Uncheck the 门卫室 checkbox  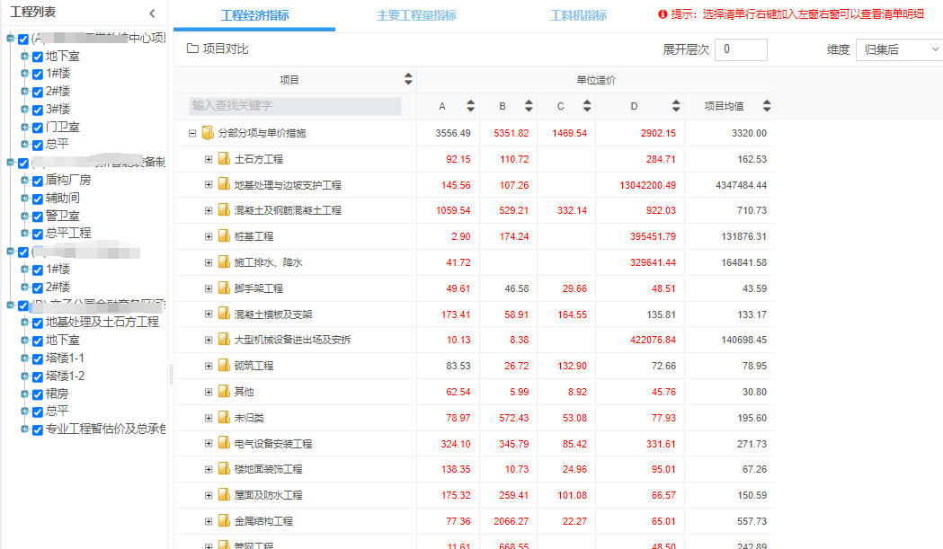click(x=37, y=128)
